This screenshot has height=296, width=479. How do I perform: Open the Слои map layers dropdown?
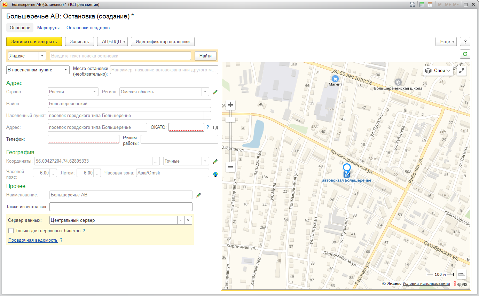tap(438, 71)
